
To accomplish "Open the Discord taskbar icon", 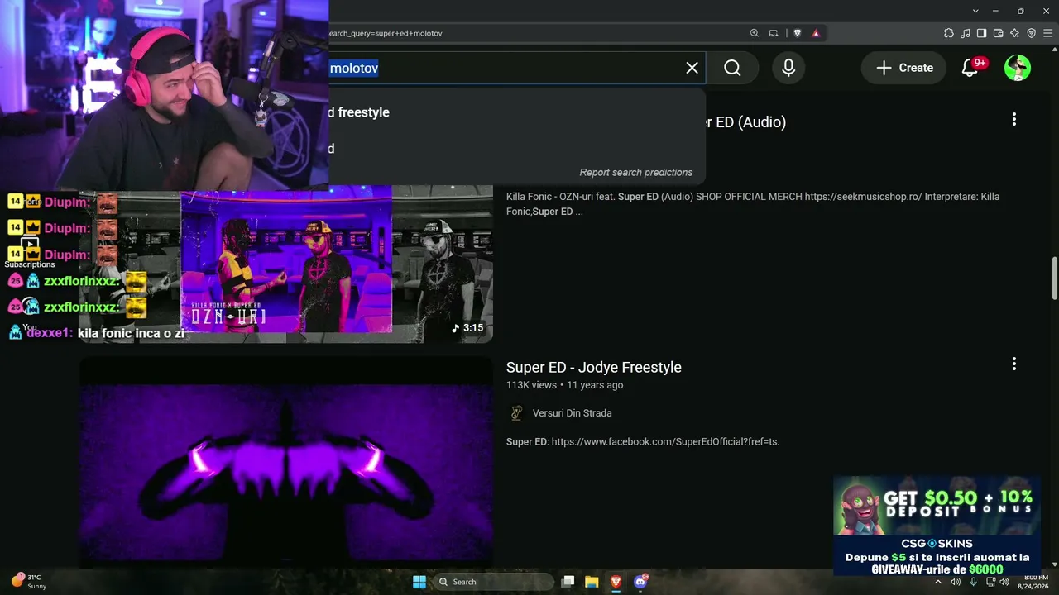I will coord(640,582).
